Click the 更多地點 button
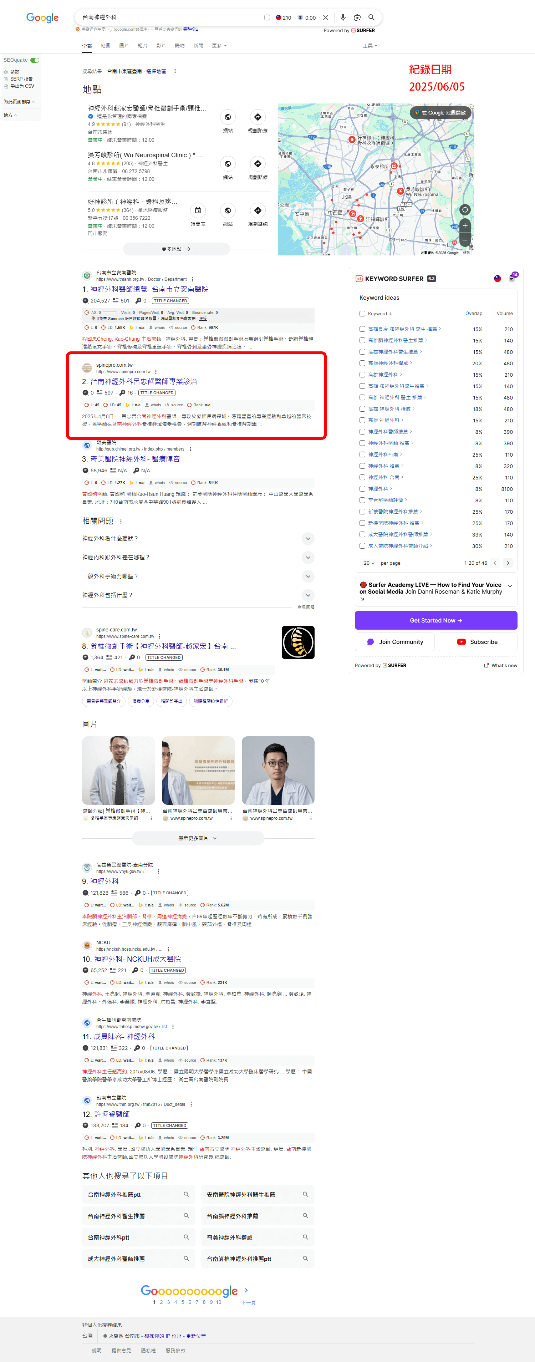This screenshot has width=535, height=1362. 176,249
